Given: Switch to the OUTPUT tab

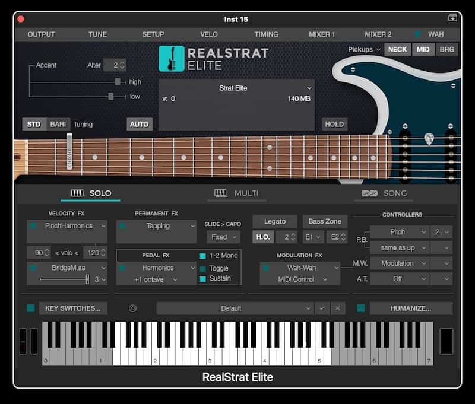Looking at the screenshot, I should point(42,34).
